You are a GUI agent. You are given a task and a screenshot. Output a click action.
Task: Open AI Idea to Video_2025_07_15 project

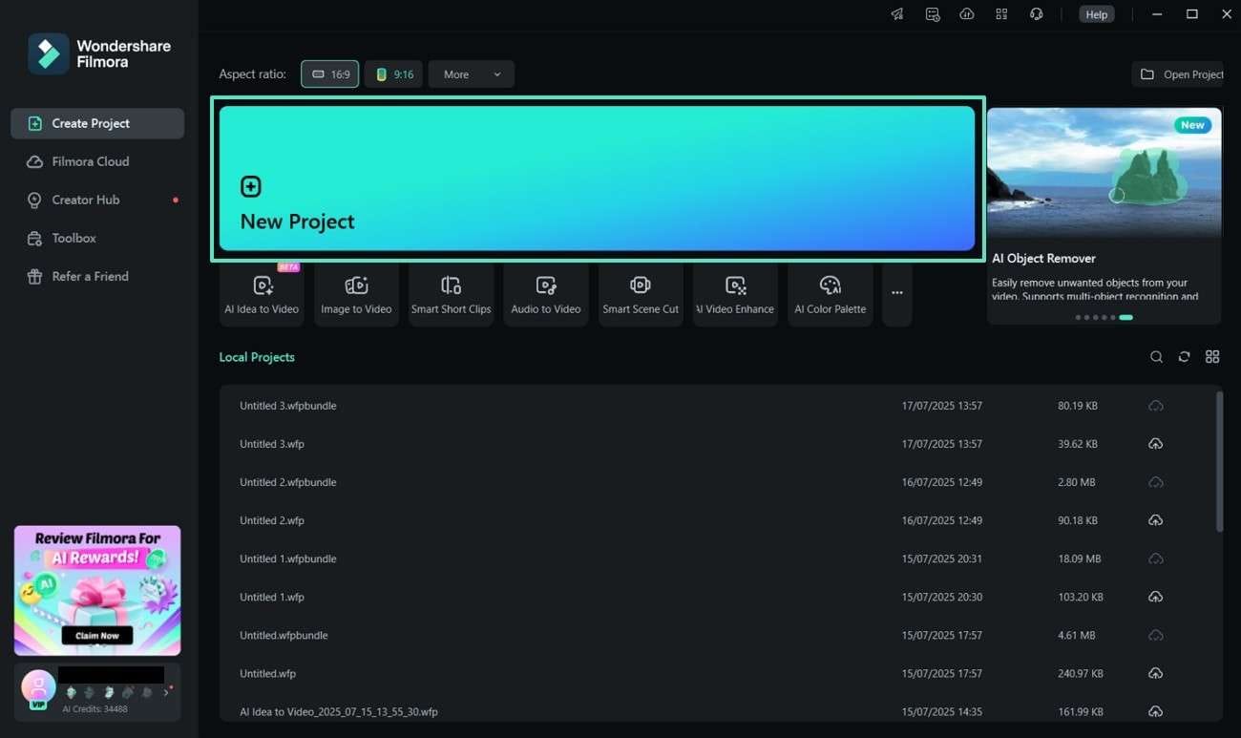pos(721,711)
